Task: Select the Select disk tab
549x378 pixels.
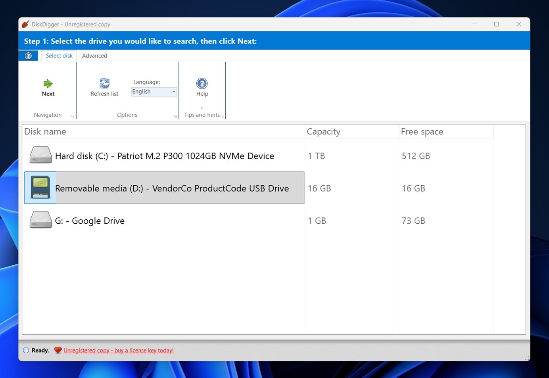Action: pyautogui.click(x=59, y=56)
